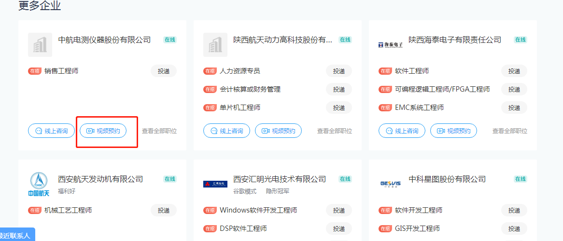Open the 单片机工程师 job listing

click(x=240, y=107)
